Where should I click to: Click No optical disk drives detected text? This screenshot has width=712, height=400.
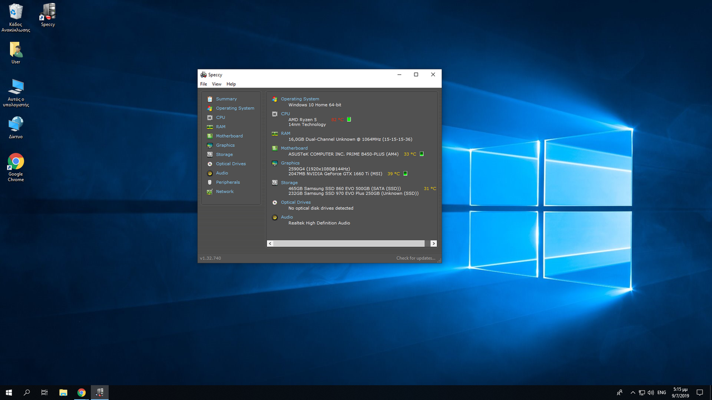pyautogui.click(x=320, y=208)
